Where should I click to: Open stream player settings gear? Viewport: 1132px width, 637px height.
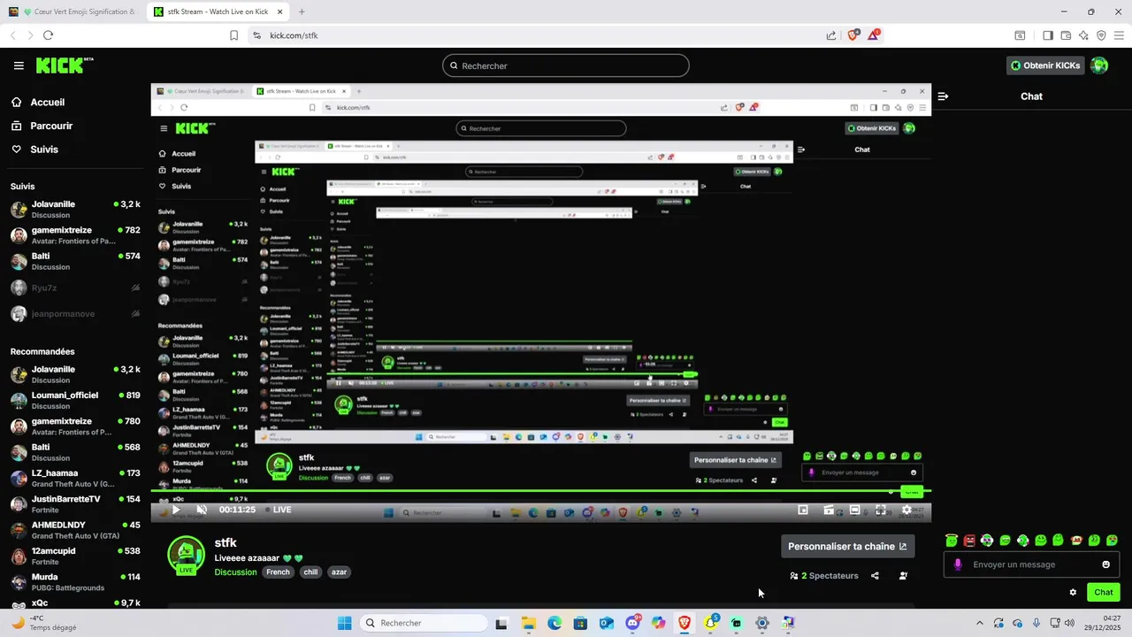click(906, 510)
